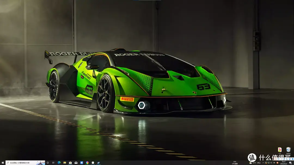Screen dimensions: 294x165
Task: Click the network icon in system tray
Action: point(269,163)
